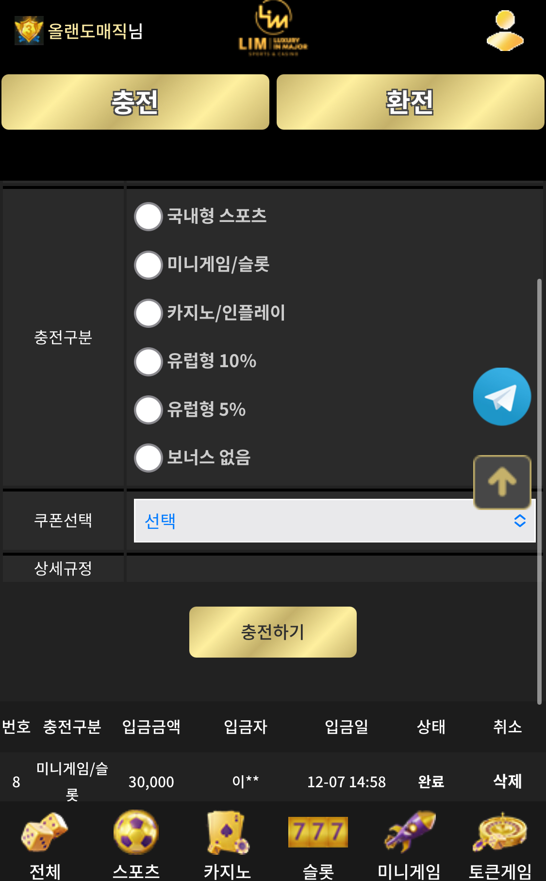Click 삭제 on deposit row 8

coord(507,781)
